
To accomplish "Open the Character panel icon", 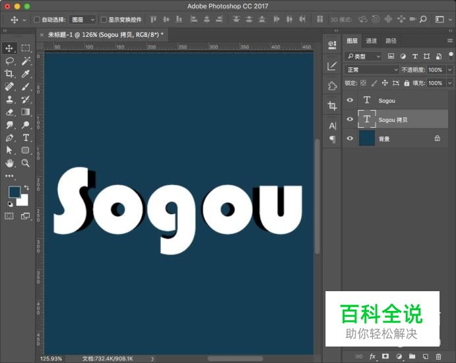I will [x=332, y=126].
